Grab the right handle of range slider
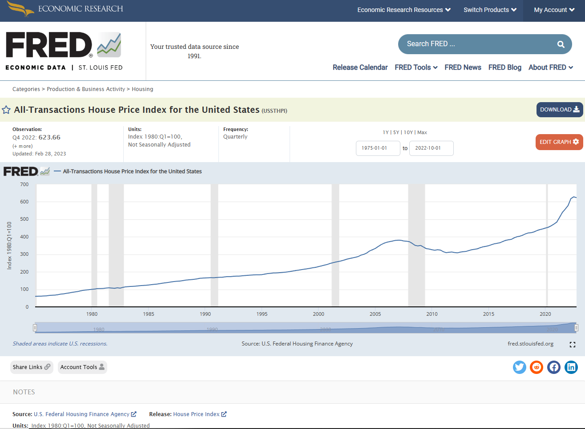The image size is (585, 429). [x=577, y=328]
